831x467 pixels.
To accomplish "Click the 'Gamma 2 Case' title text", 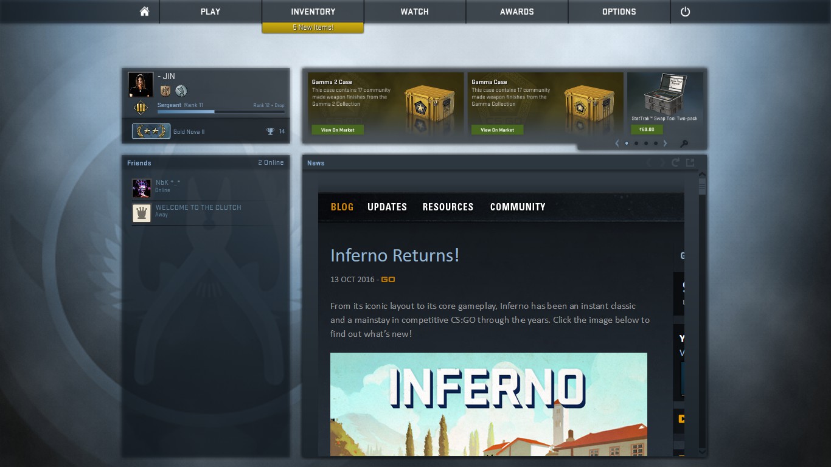I will (x=332, y=82).
